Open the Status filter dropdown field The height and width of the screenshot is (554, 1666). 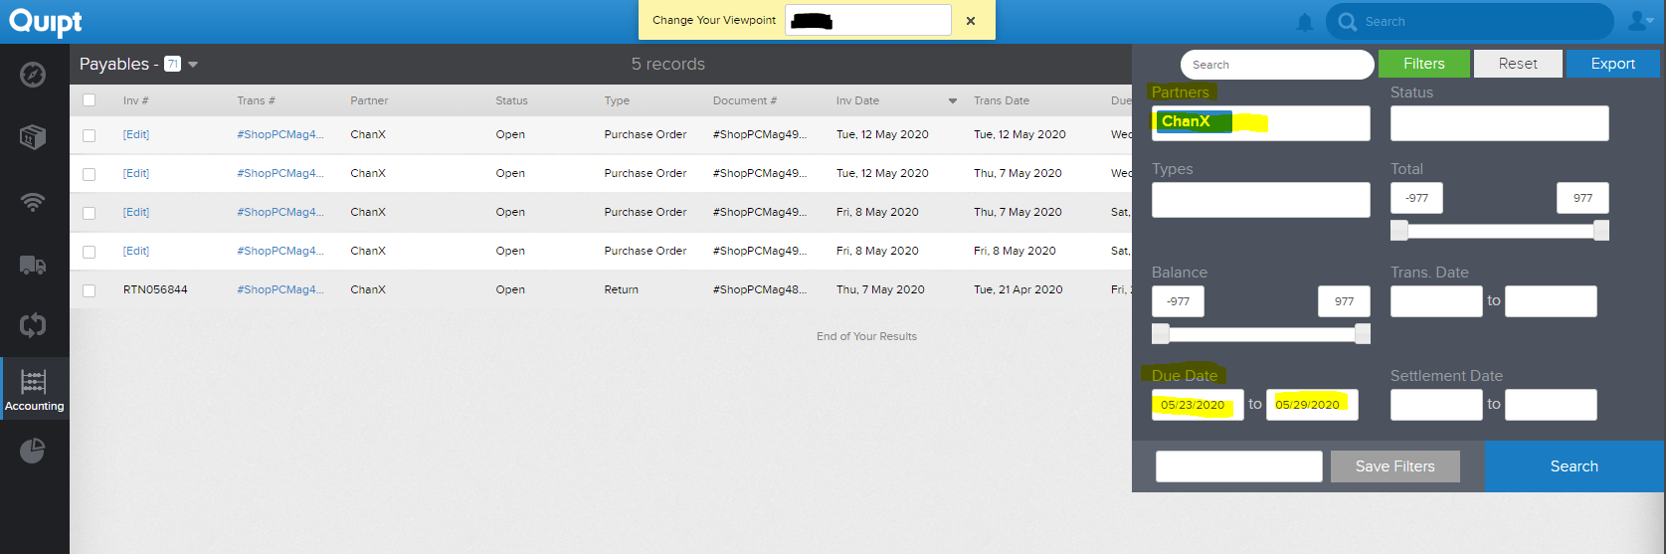point(1499,123)
